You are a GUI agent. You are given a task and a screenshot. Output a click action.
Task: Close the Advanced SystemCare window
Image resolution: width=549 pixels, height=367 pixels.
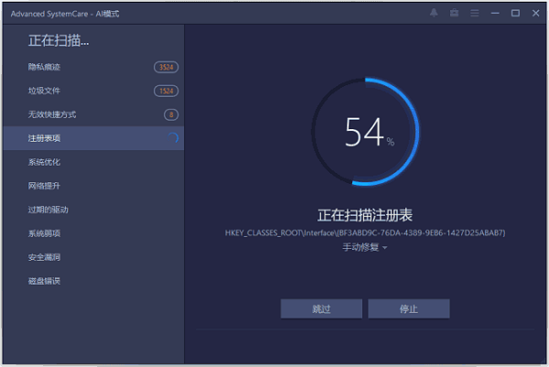535,14
